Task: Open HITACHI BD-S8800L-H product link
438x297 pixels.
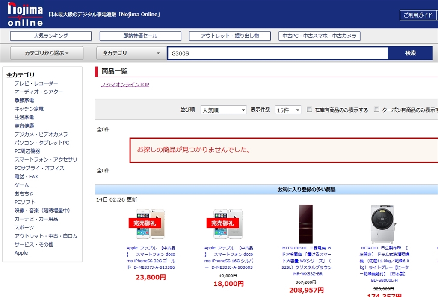Action: coord(385,264)
